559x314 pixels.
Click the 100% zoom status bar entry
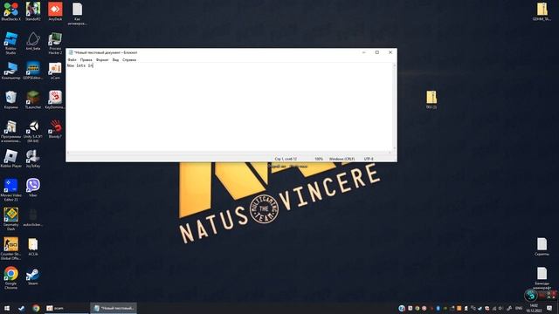319,159
